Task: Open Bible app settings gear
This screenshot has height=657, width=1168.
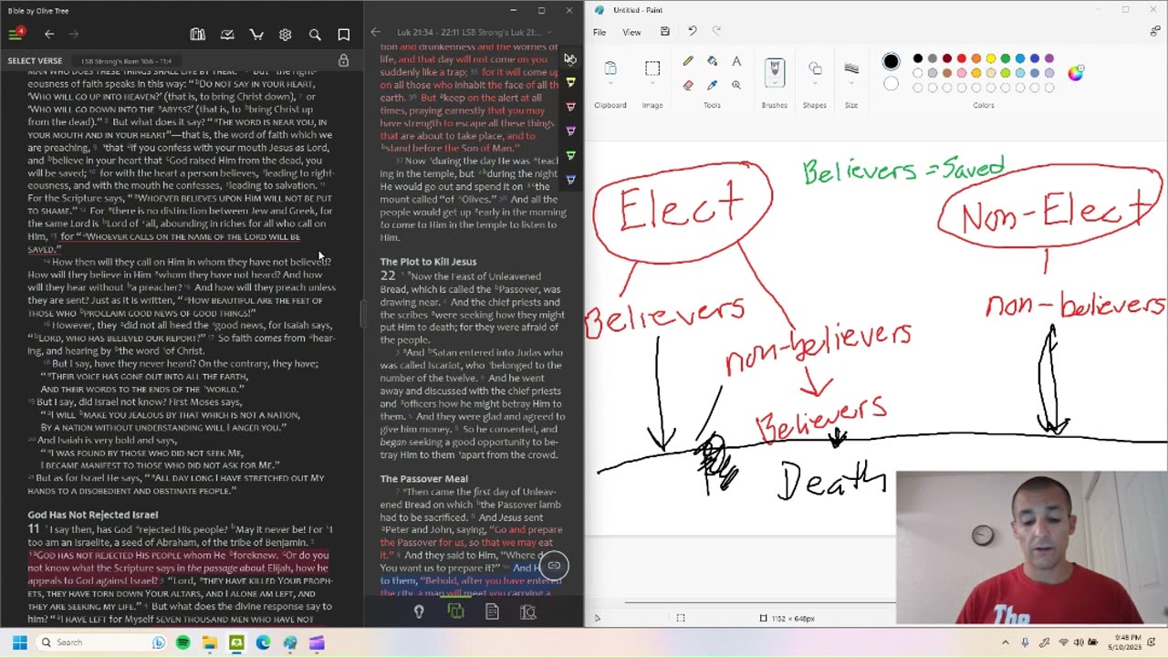Action: click(x=286, y=35)
